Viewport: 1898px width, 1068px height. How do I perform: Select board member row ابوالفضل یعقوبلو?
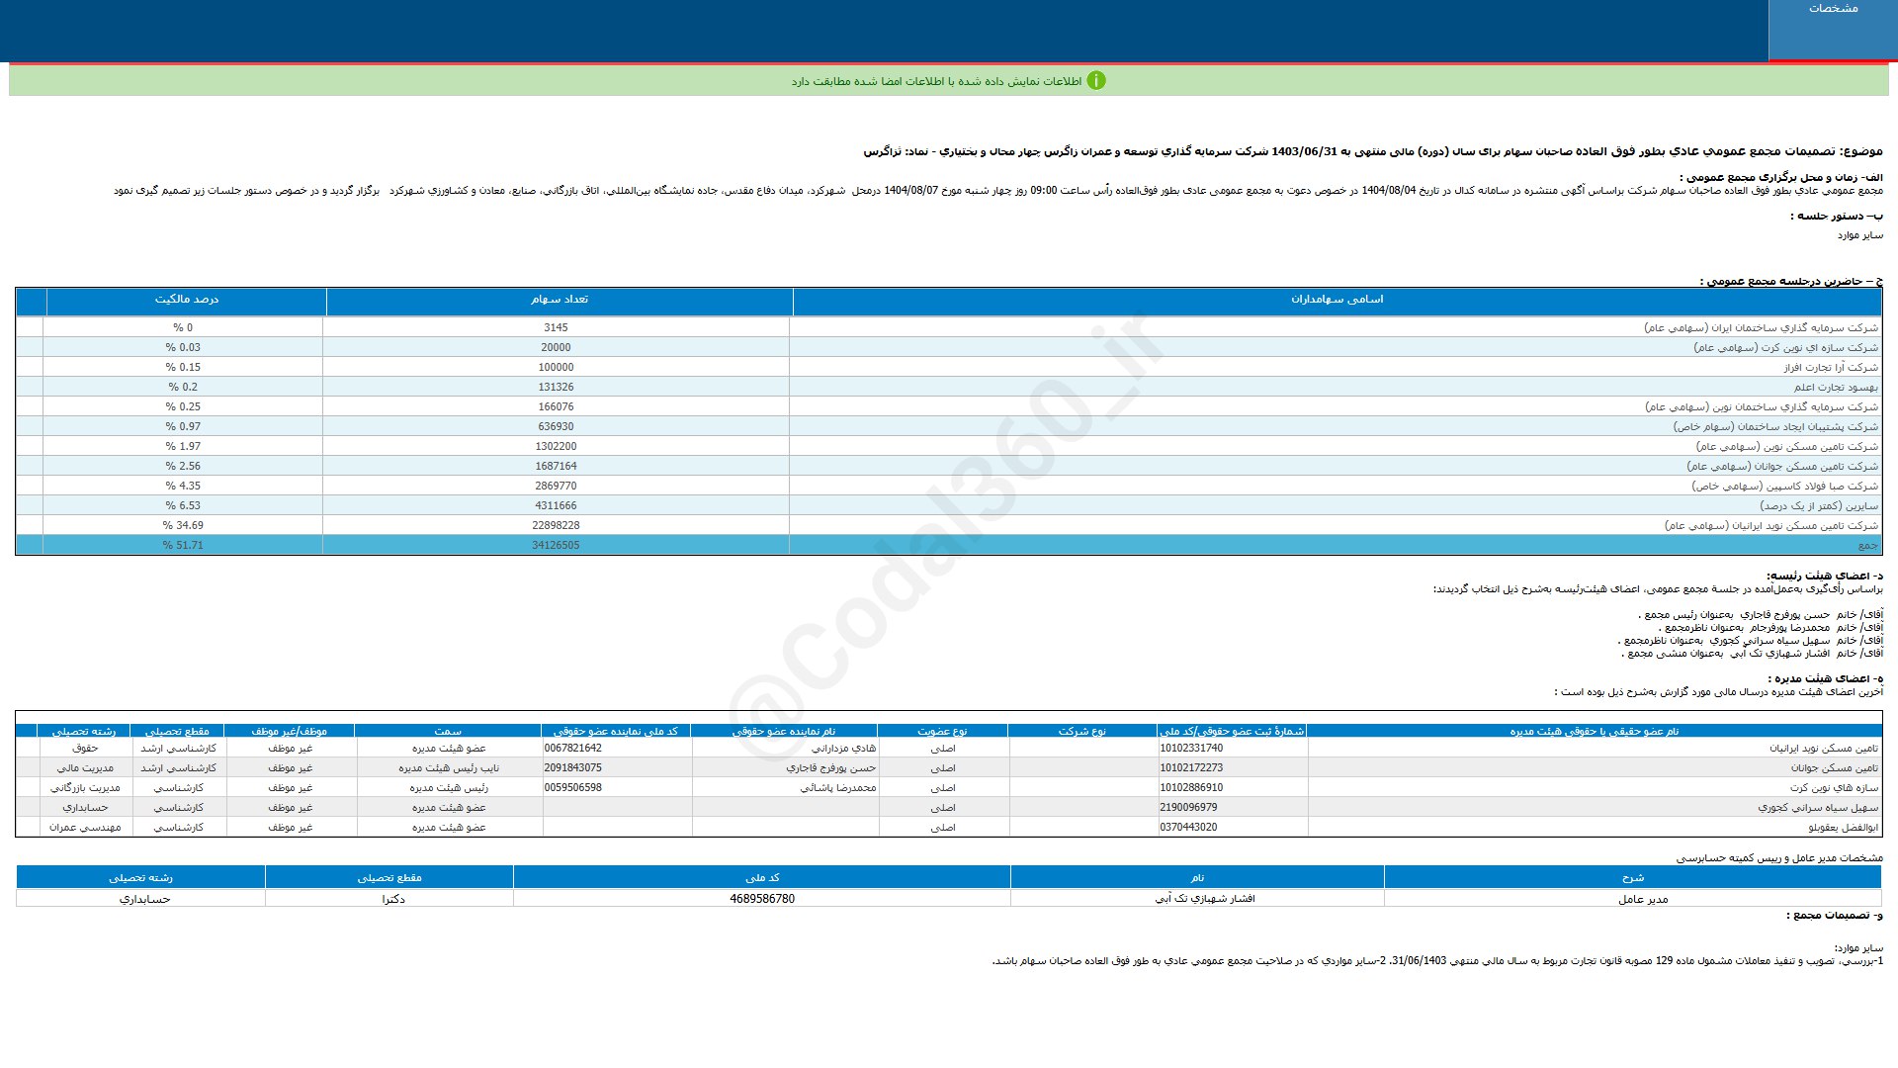tap(1843, 828)
